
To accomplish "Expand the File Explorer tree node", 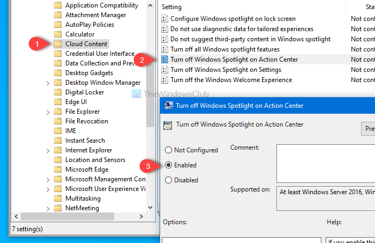I will tap(48, 112).
